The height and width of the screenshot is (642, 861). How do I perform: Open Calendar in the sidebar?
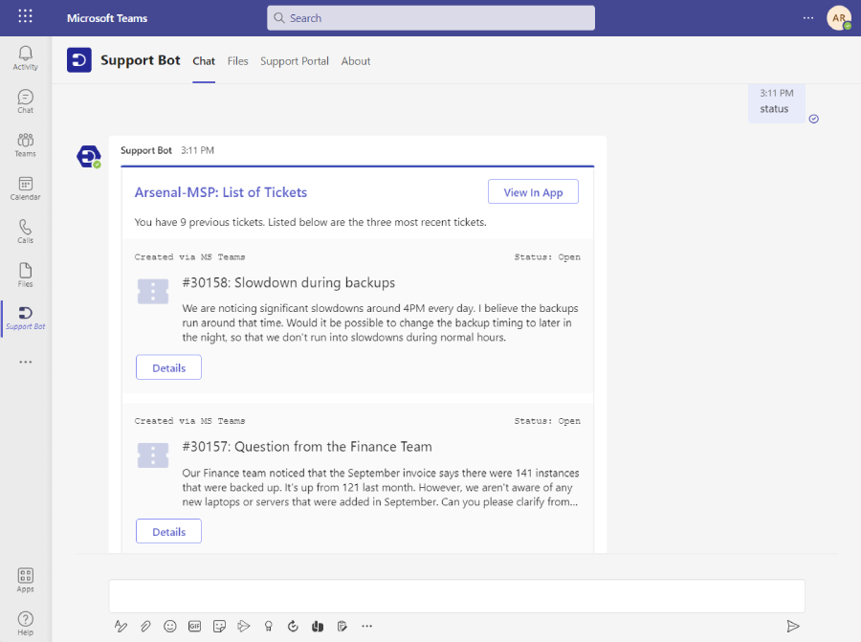click(25, 188)
